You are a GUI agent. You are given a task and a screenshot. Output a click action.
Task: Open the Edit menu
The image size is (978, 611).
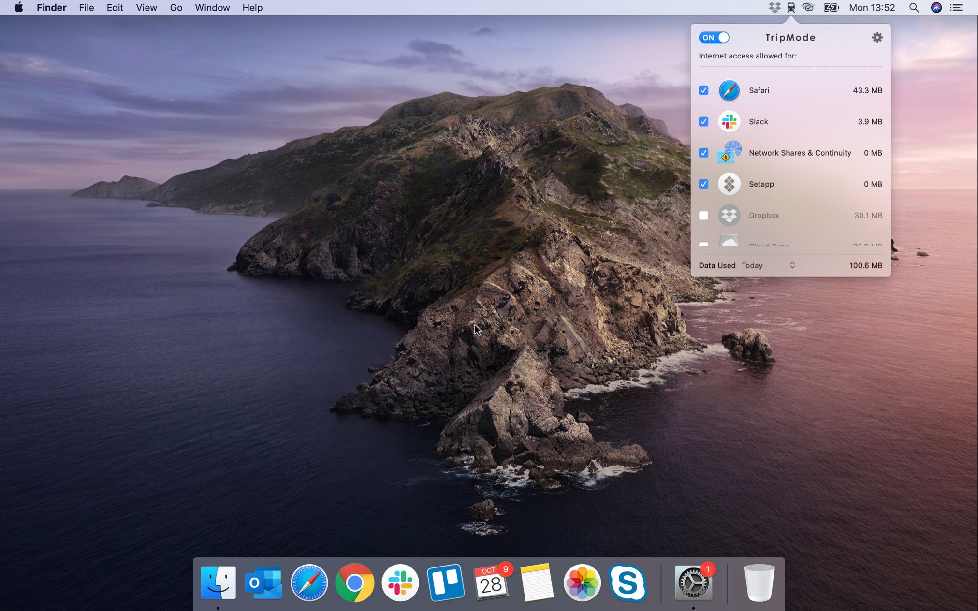(x=115, y=7)
